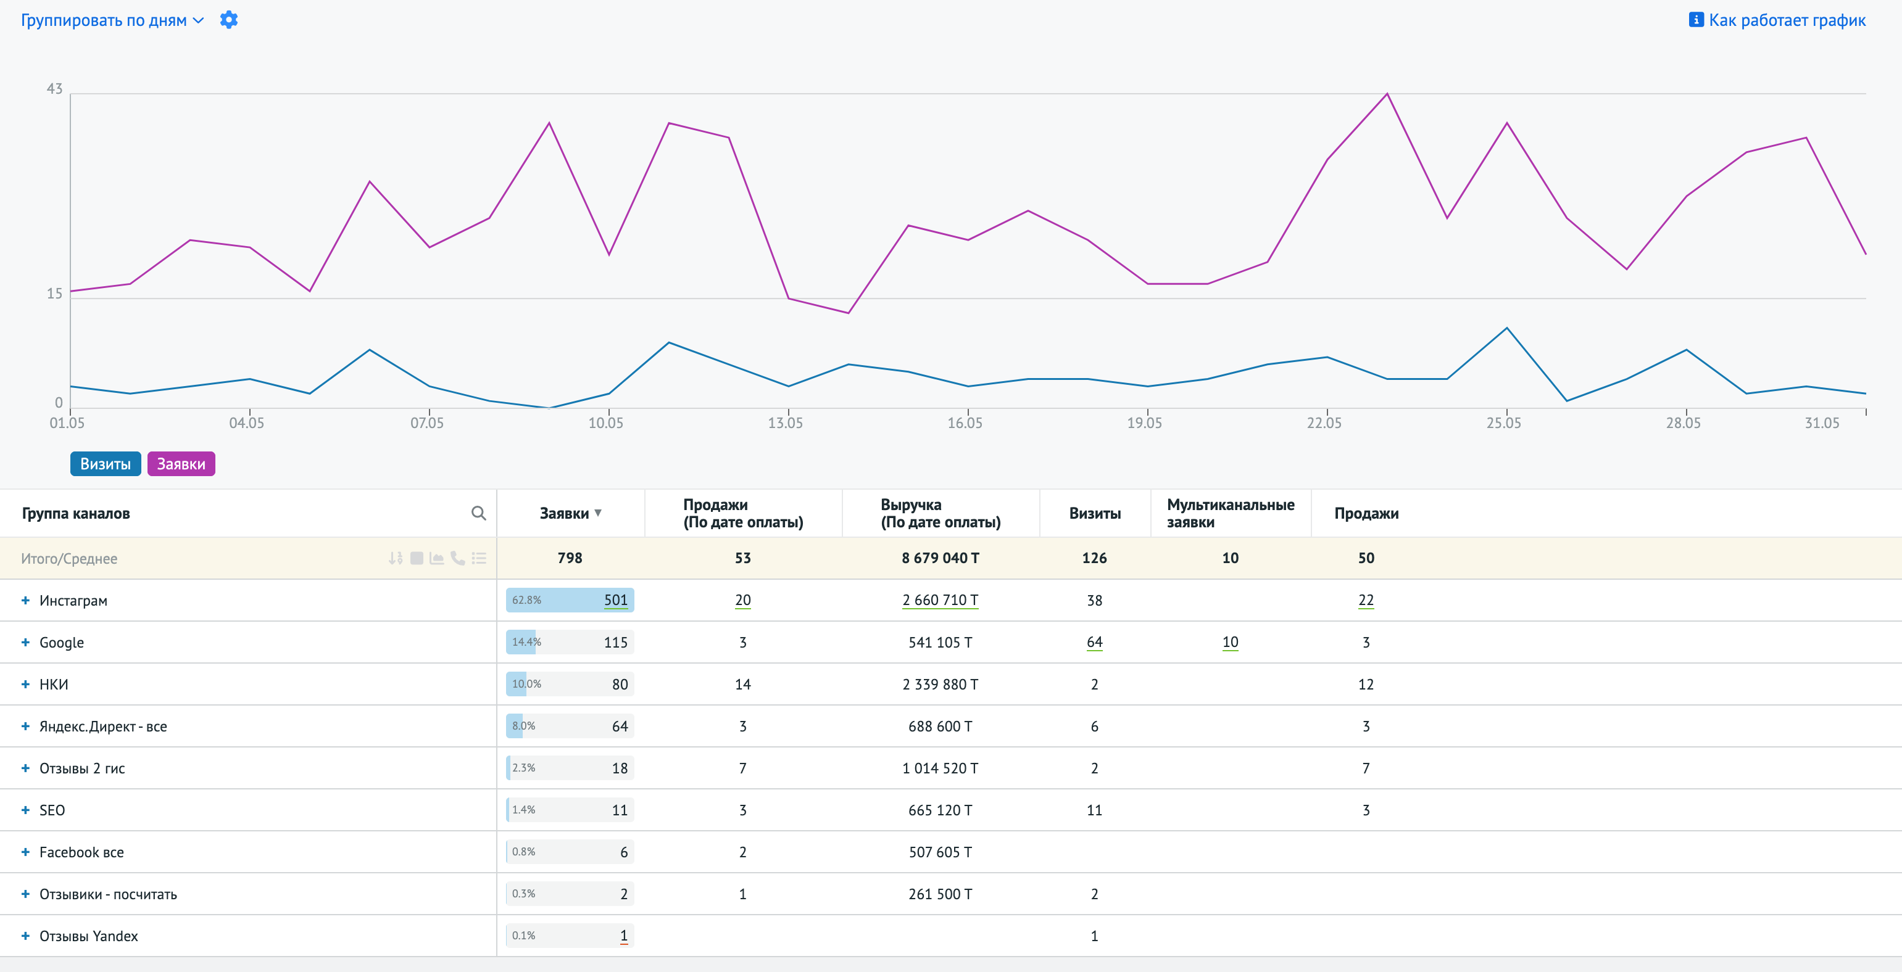Expand the Инстаграм channel group
1902x972 pixels.
25,600
